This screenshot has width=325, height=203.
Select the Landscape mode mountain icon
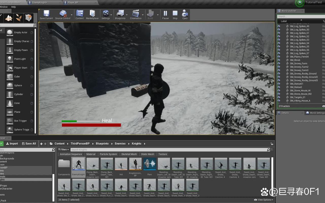pos(9,18)
